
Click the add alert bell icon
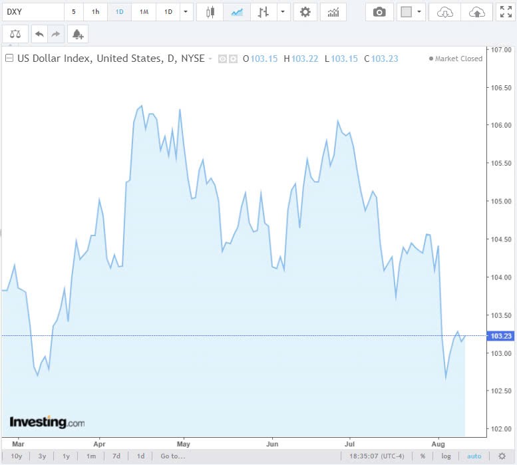tap(78, 34)
